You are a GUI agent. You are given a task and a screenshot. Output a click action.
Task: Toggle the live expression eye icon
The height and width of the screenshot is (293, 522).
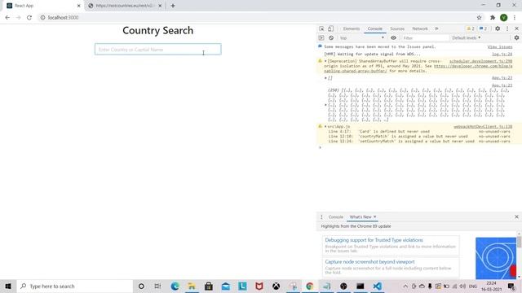point(393,38)
